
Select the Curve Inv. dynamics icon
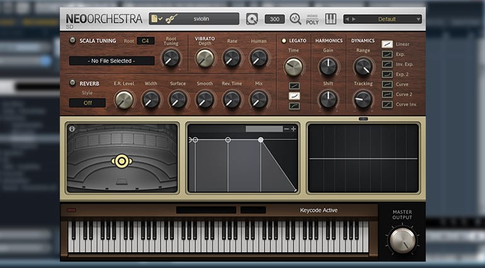coord(387,105)
